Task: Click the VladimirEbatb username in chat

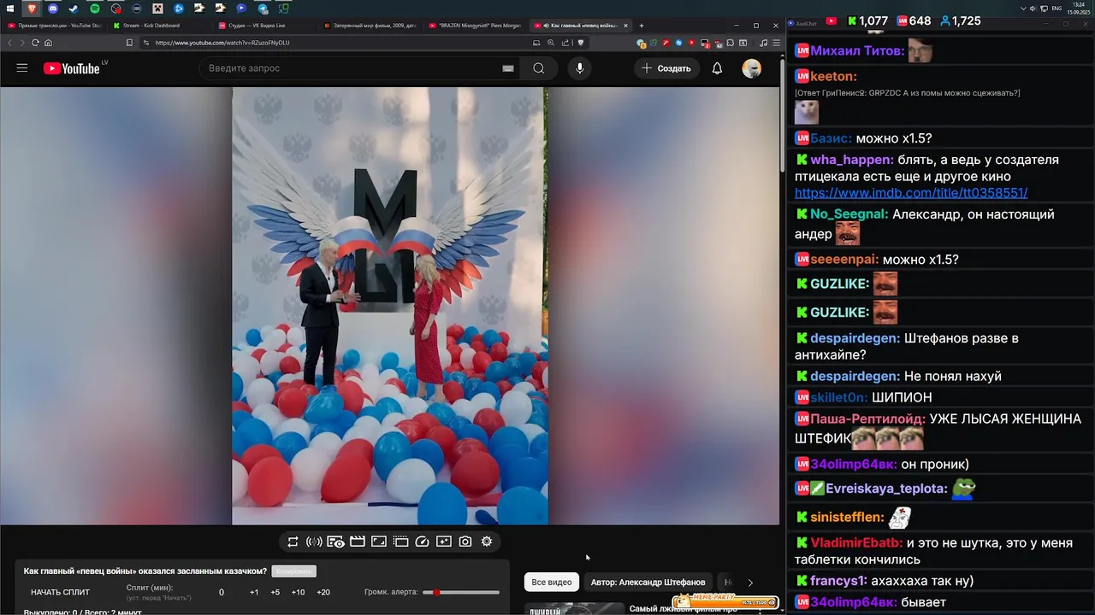Action: pyautogui.click(x=856, y=543)
